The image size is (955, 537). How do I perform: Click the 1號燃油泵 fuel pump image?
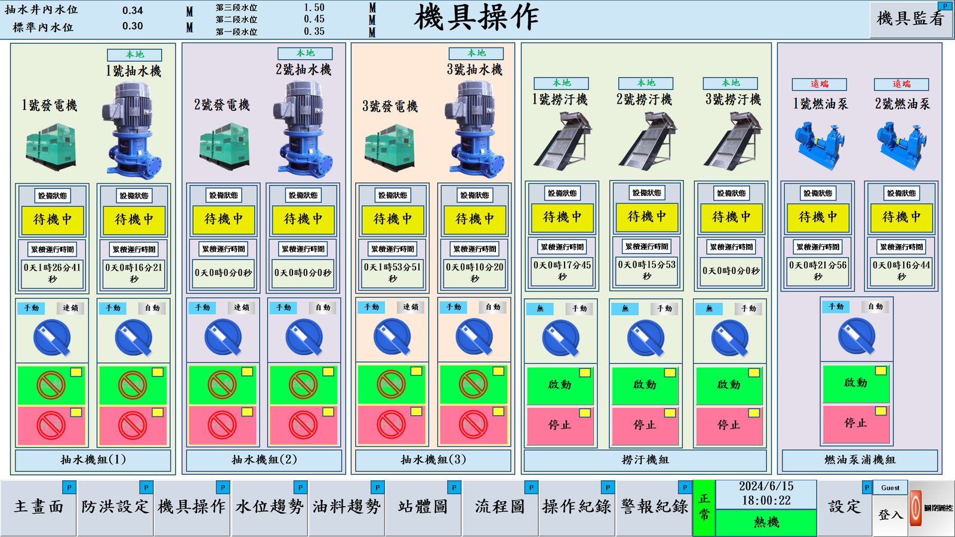820,146
